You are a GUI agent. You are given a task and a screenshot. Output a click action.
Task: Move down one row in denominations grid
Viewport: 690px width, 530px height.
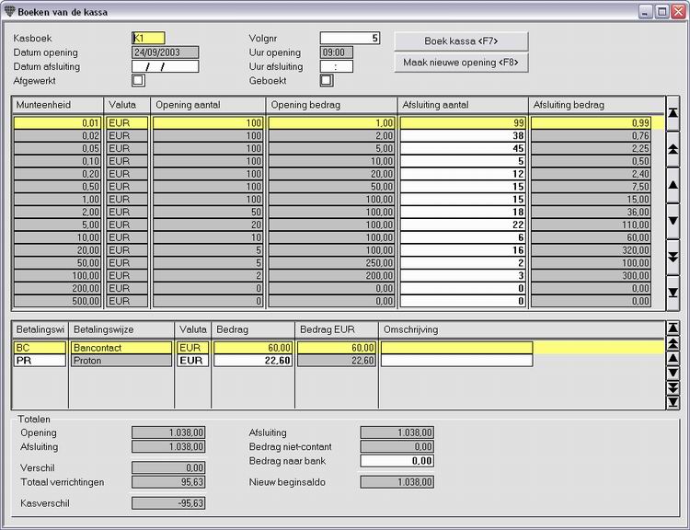point(673,222)
